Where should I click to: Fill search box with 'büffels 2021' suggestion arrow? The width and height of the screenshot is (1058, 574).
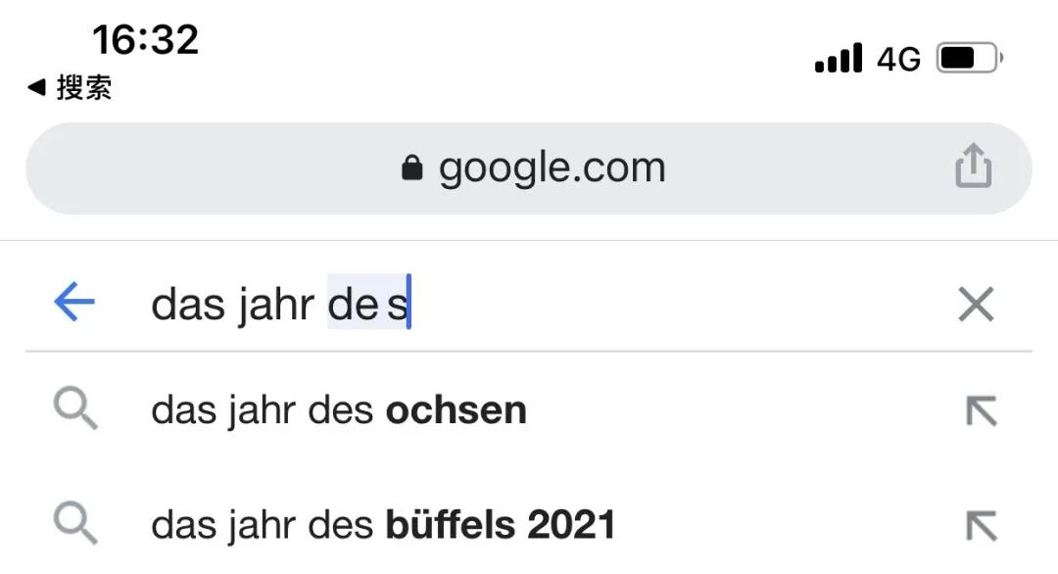click(x=981, y=526)
